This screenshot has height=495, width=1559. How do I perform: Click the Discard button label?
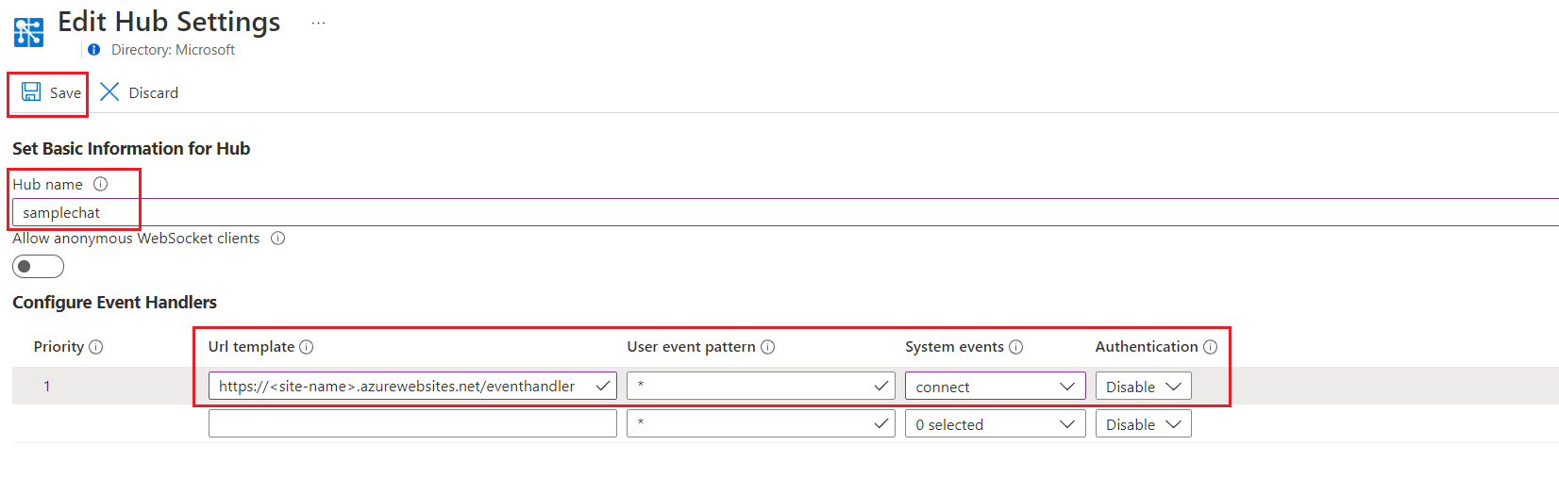pyautogui.click(x=153, y=92)
